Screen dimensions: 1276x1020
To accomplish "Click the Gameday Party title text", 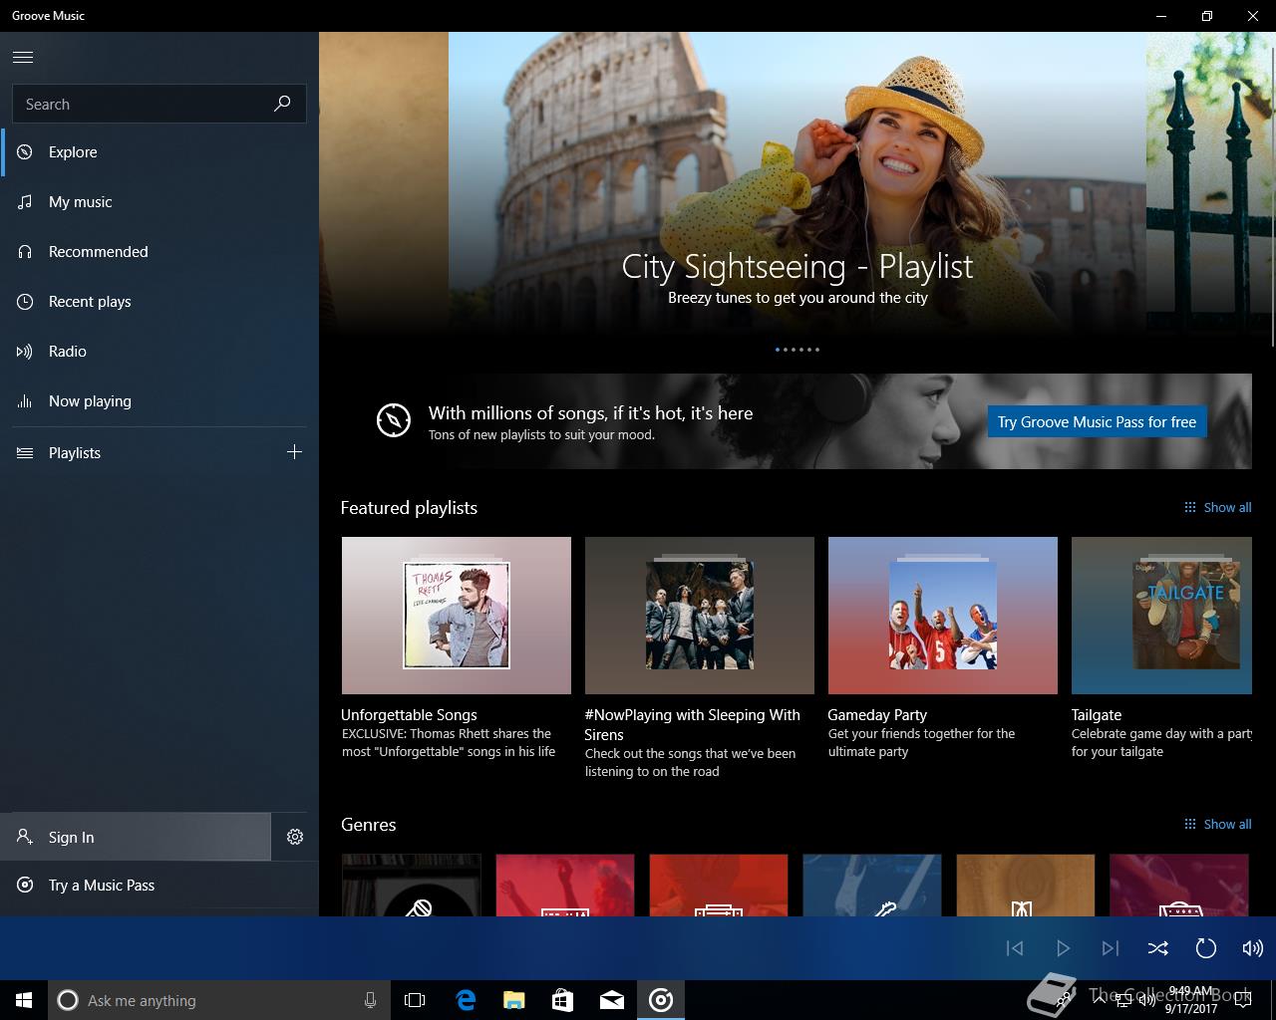I will click(x=877, y=714).
